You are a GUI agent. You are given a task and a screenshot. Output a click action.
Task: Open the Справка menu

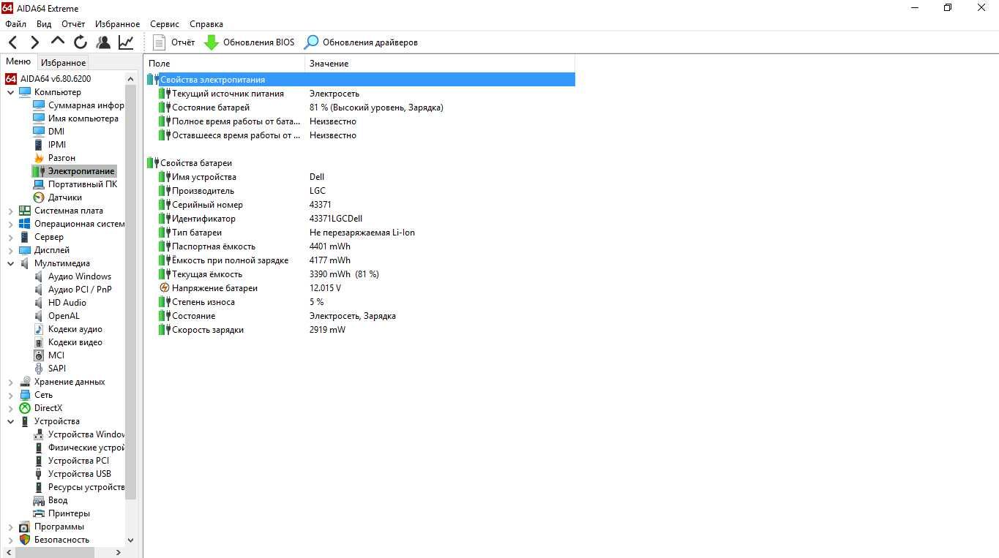click(206, 24)
